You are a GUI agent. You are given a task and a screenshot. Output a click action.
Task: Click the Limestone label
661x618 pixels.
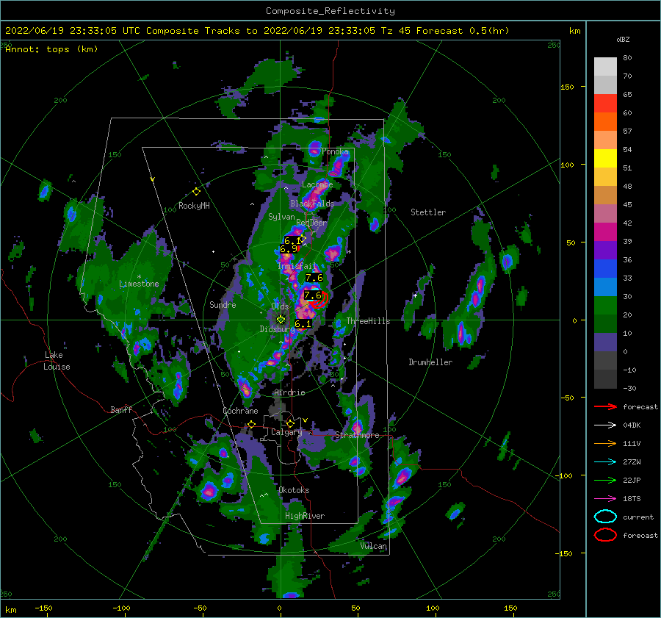[x=139, y=284]
